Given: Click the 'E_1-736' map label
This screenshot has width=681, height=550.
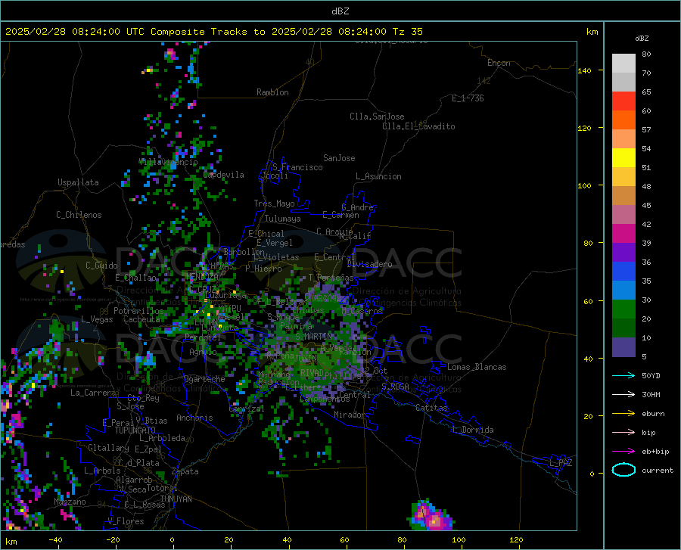Looking at the screenshot, I should (468, 98).
